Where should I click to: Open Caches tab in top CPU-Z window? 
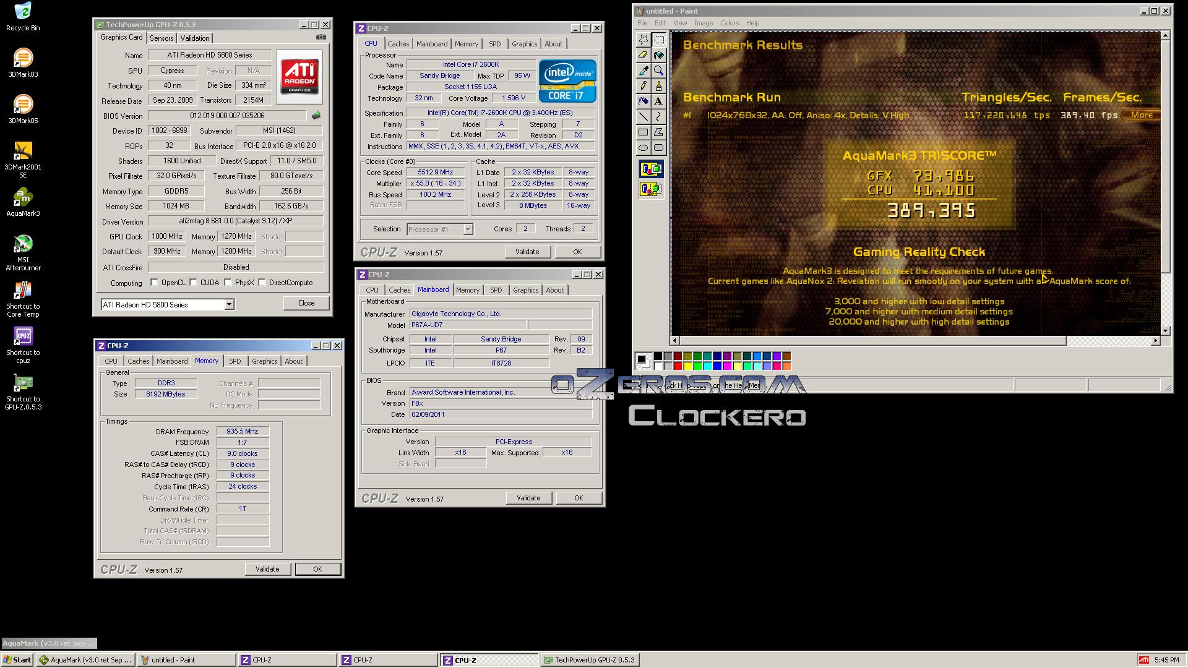398,44
